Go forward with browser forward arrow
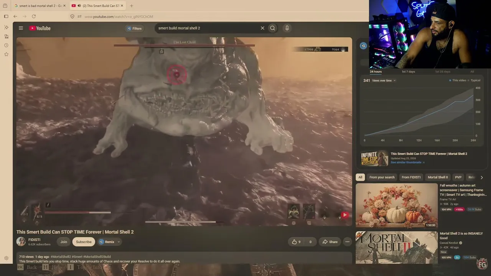Screen dimensions: 491x276 (25, 16)
